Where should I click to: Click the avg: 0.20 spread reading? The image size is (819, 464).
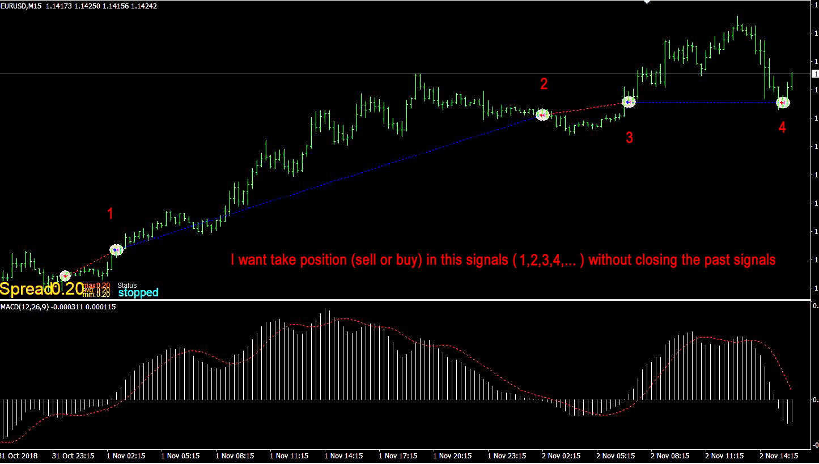96,290
